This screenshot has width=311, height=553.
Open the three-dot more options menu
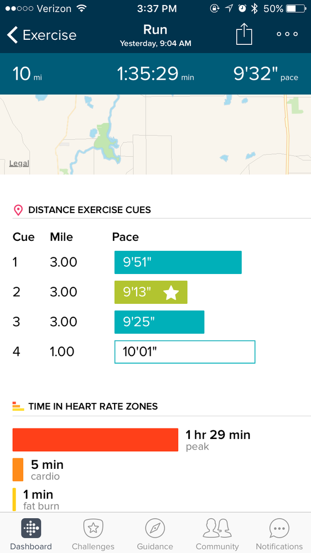coord(287,34)
